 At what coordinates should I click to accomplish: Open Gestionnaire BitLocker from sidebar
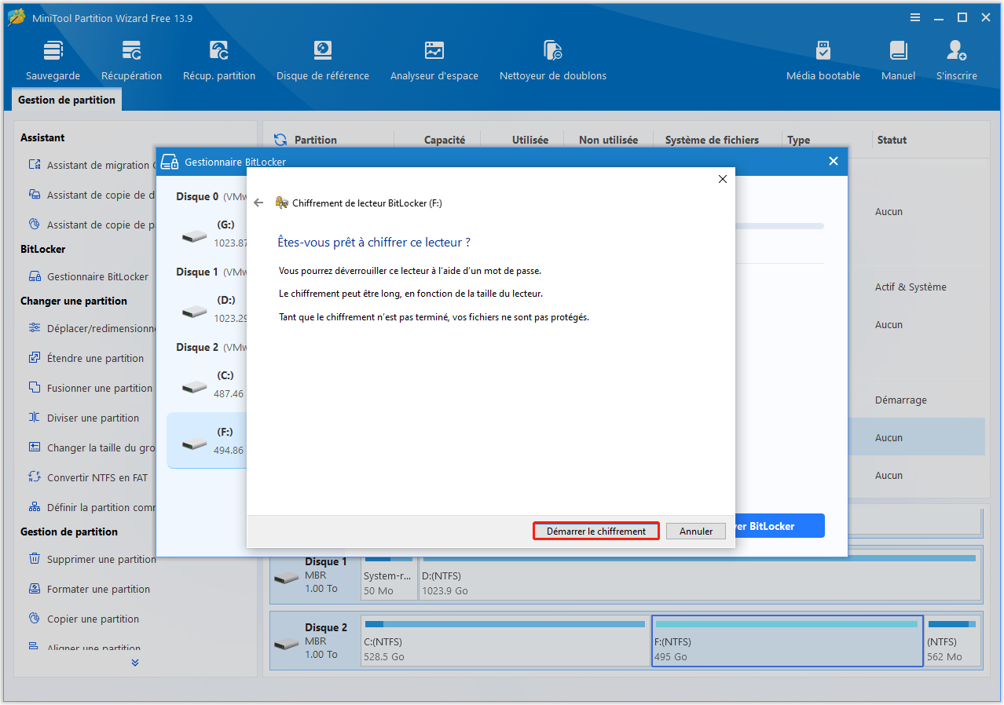(89, 276)
